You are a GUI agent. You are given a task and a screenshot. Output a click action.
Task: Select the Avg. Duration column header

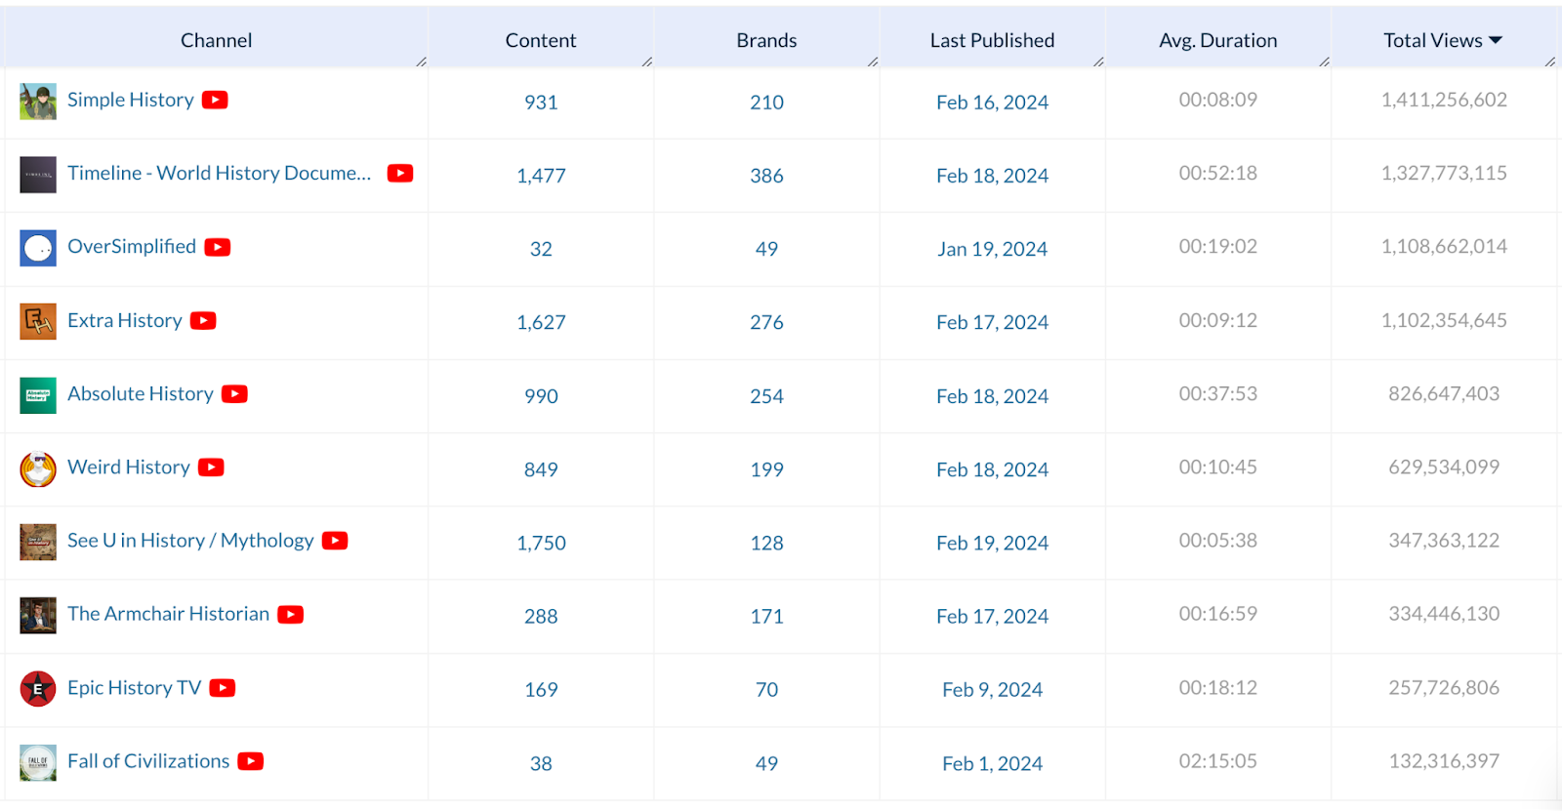(1217, 40)
